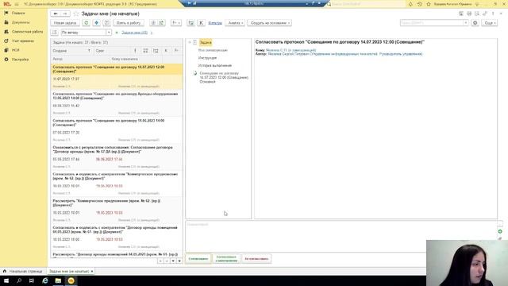The image size is (508, 286).
Task: Click the notifications bell icon in title bar
Action: tap(410, 4)
